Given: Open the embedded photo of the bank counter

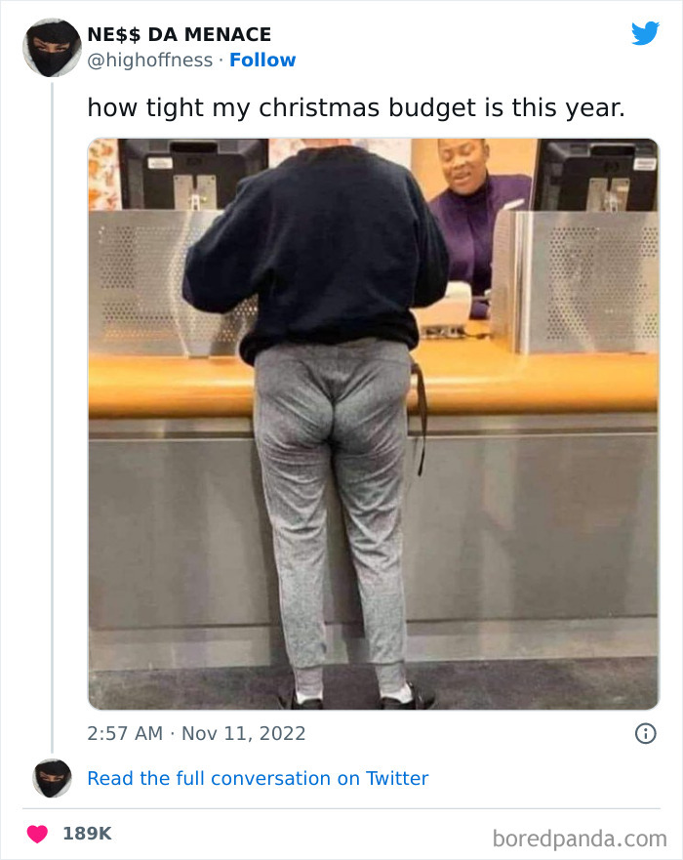Looking at the screenshot, I should [371, 423].
